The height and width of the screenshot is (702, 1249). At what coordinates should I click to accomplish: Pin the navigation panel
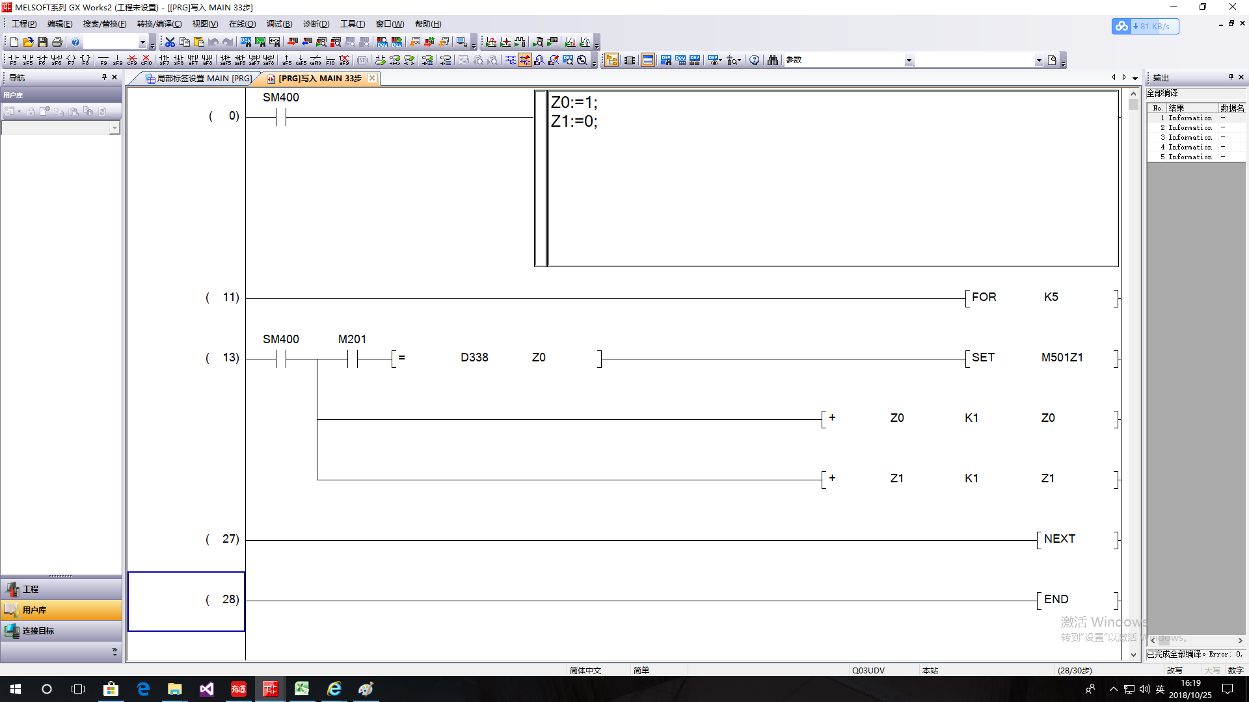104,77
